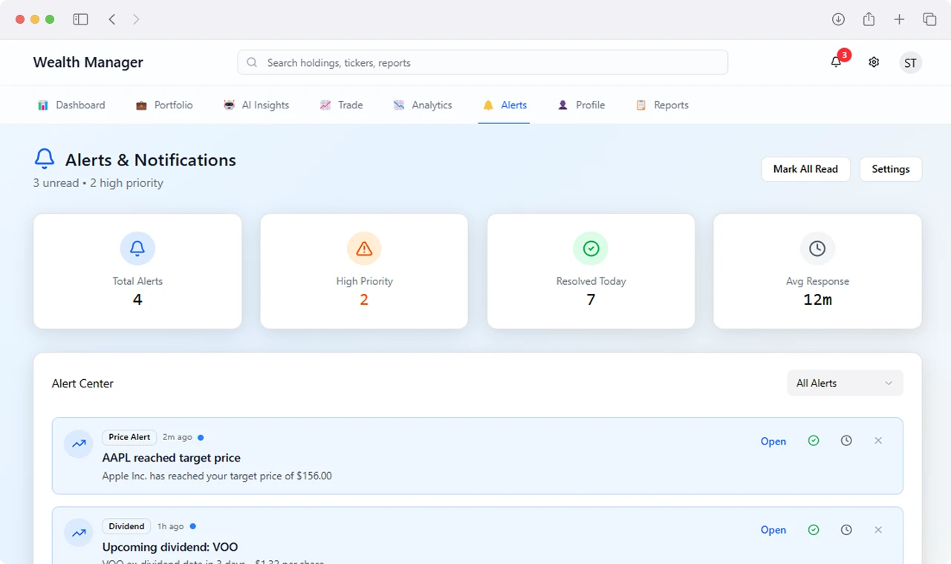
Task: Click '3 unread • 2 high priority' text
Action: [x=98, y=183]
